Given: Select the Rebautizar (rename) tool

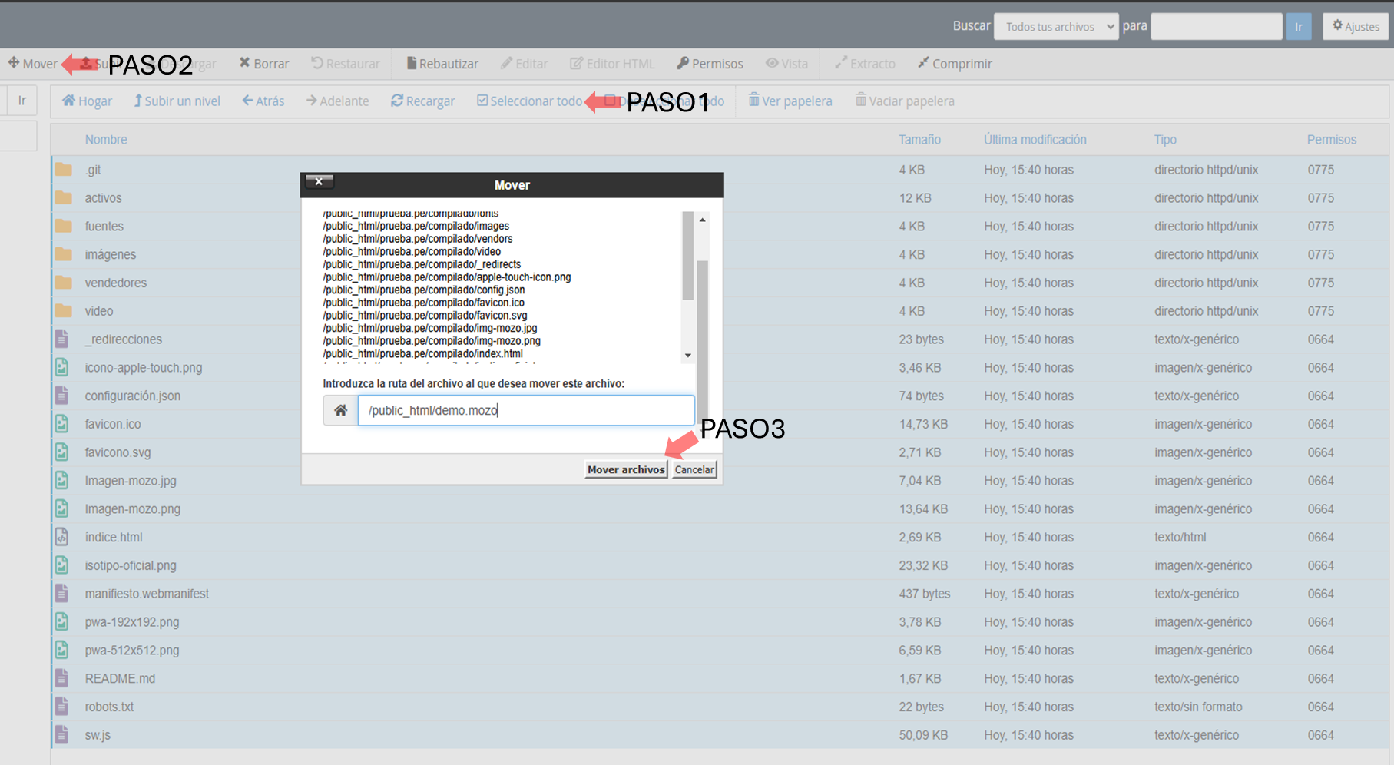Looking at the screenshot, I should click(x=442, y=63).
